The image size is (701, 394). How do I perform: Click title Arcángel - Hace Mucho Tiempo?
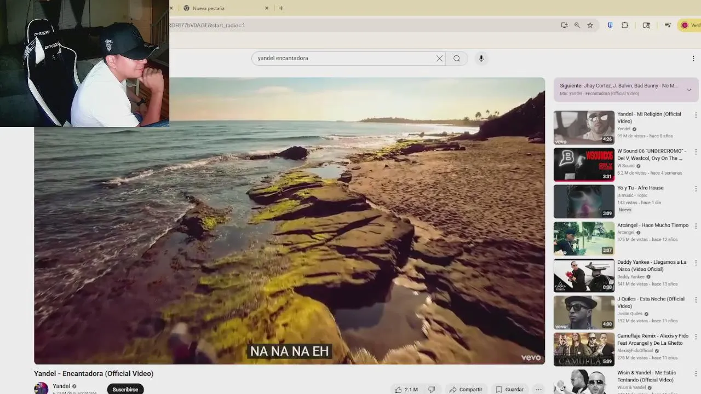click(x=653, y=225)
